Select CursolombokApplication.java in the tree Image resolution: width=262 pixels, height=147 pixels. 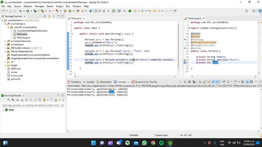pyautogui.click(x=32, y=31)
